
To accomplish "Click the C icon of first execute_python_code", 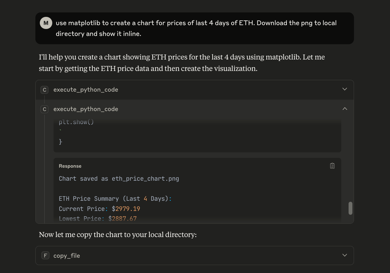I will pyautogui.click(x=45, y=90).
